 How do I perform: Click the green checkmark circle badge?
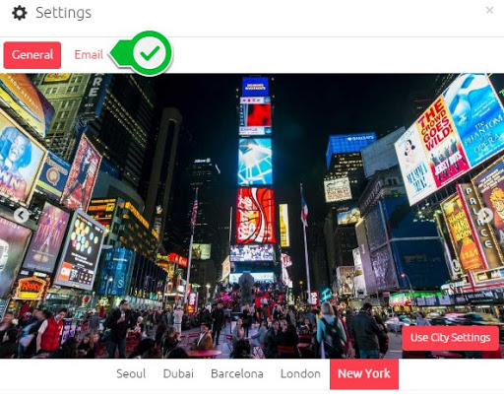[x=151, y=53]
